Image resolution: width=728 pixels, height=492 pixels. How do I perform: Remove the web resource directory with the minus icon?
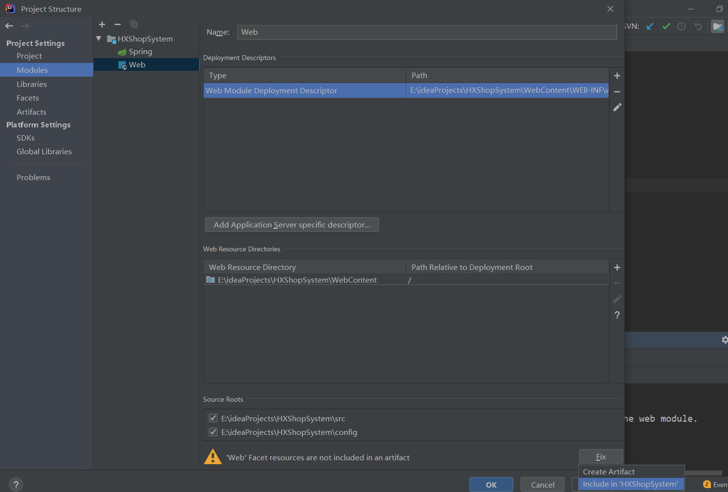(x=617, y=283)
